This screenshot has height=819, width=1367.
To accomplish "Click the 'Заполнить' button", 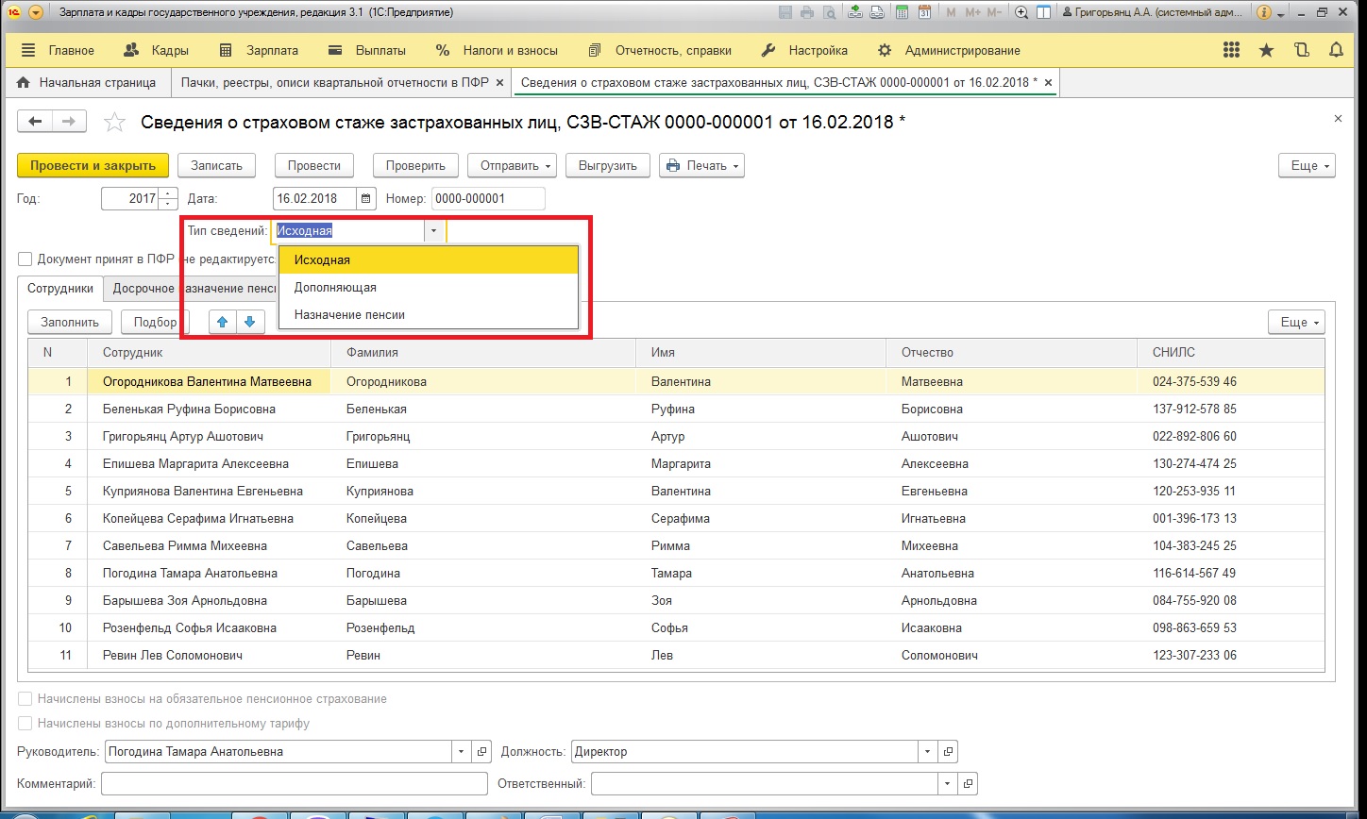I will (70, 322).
